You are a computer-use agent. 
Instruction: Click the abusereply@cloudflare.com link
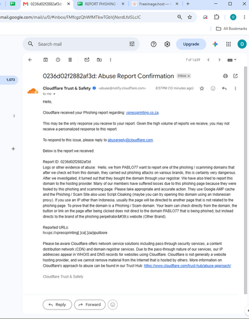point(130,140)
